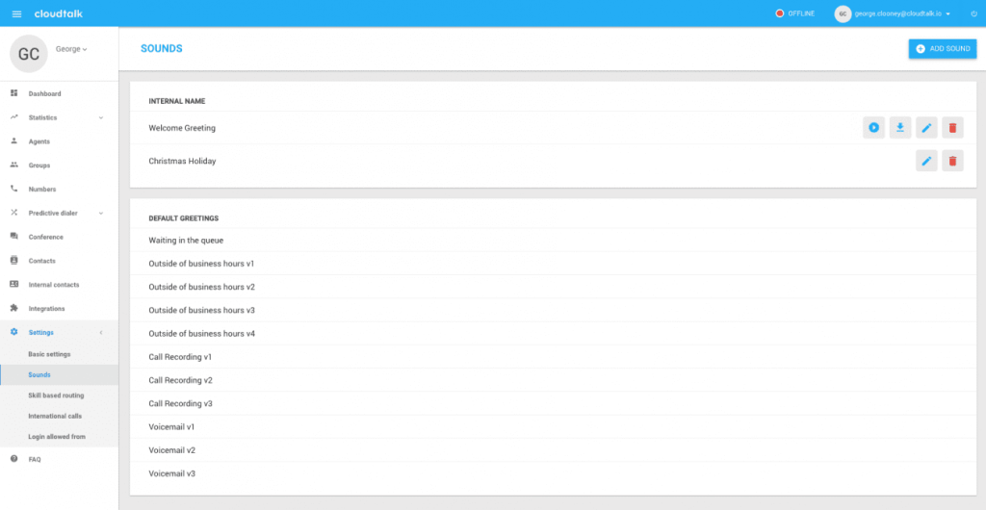Select the Waiting in the queue greeting
This screenshot has width=986, height=510.
tap(553, 240)
